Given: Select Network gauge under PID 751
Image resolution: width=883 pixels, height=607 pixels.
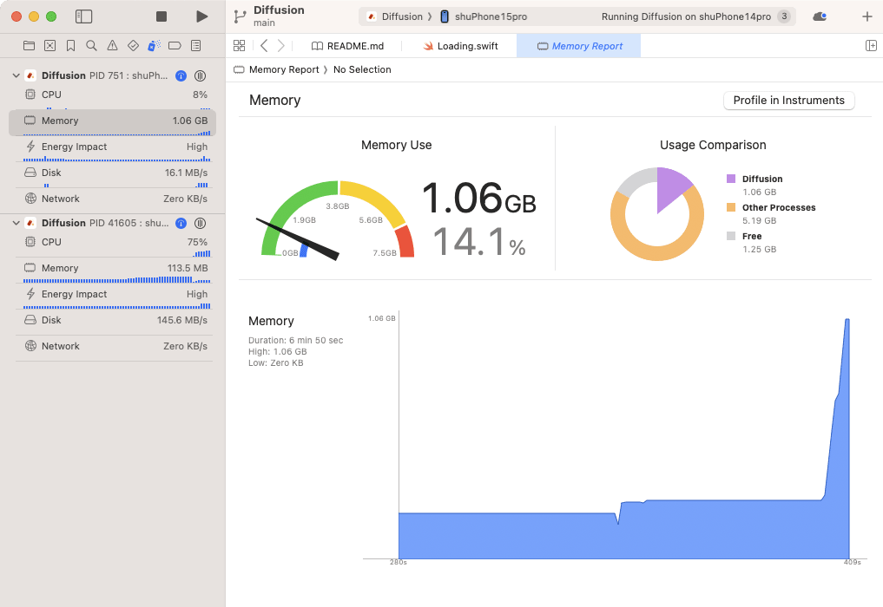Looking at the screenshot, I should 113,199.
